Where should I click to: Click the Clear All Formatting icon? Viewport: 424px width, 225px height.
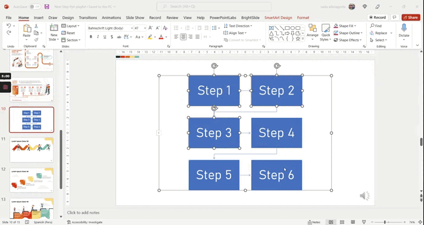click(x=165, y=28)
